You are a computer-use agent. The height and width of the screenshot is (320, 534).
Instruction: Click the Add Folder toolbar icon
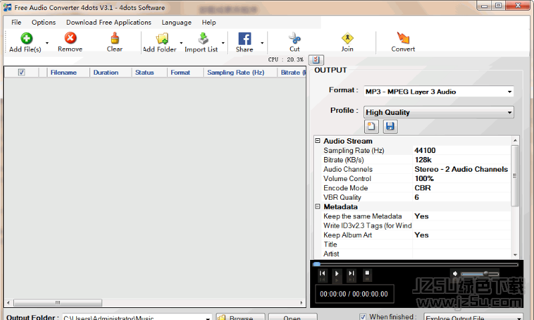(x=162, y=39)
